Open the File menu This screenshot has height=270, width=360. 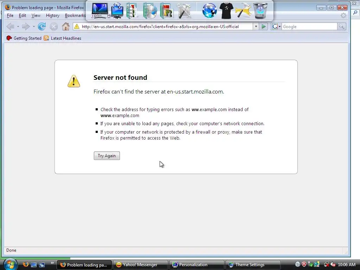[10, 15]
